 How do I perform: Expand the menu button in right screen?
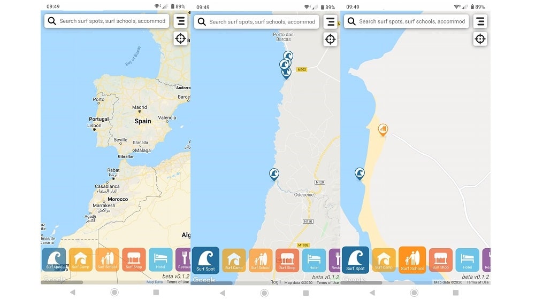click(480, 21)
